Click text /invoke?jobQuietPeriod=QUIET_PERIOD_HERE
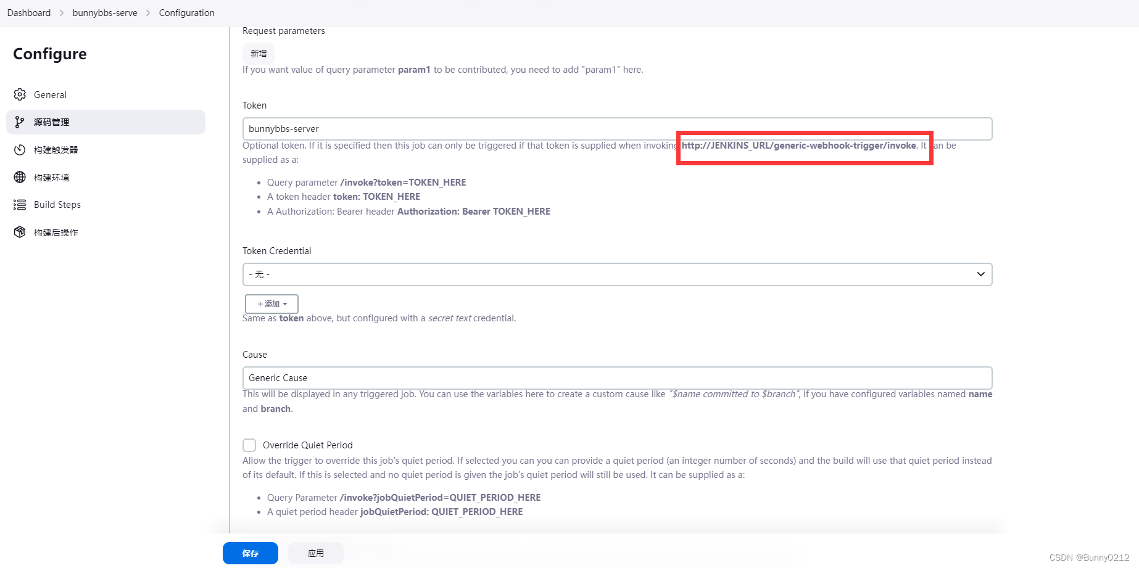Screen dimensions: 1139x568 click(x=440, y=498)
